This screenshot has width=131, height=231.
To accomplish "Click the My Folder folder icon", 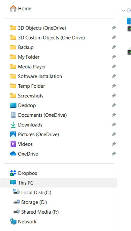I will pyautogui.click(x=13, y=57).
